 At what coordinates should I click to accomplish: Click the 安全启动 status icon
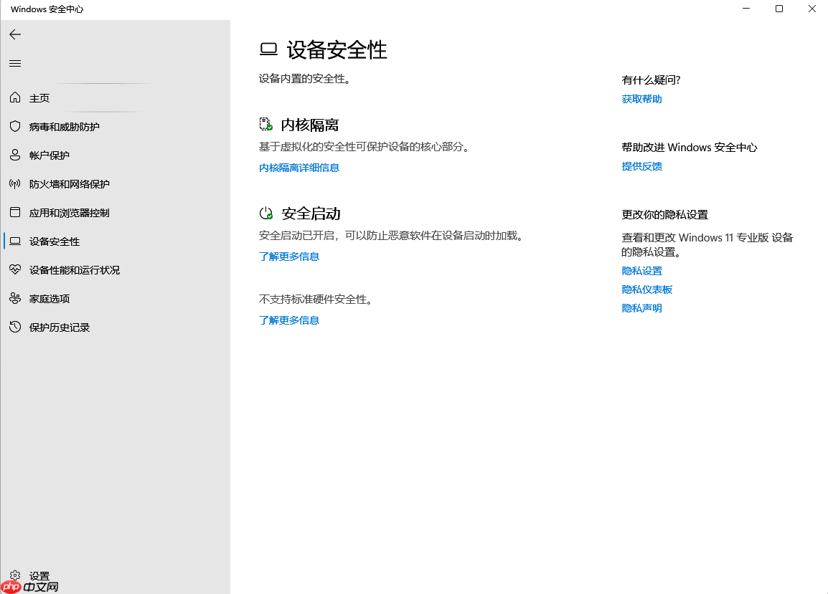265,212
